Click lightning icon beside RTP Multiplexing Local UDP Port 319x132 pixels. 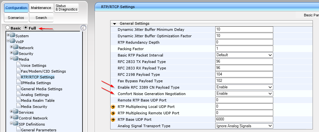(113, 107)
